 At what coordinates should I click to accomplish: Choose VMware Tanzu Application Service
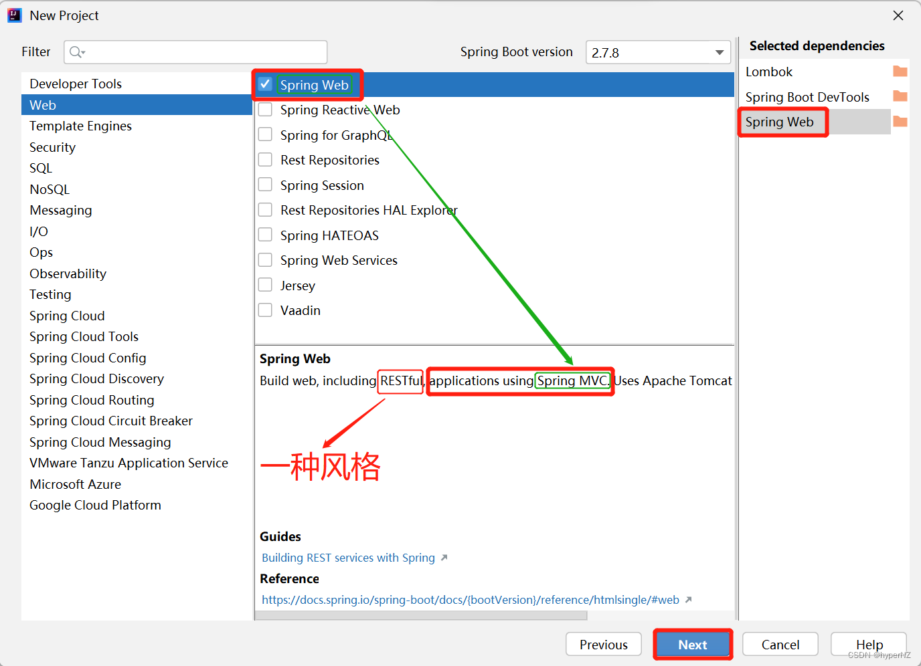(x=137, y=463)
